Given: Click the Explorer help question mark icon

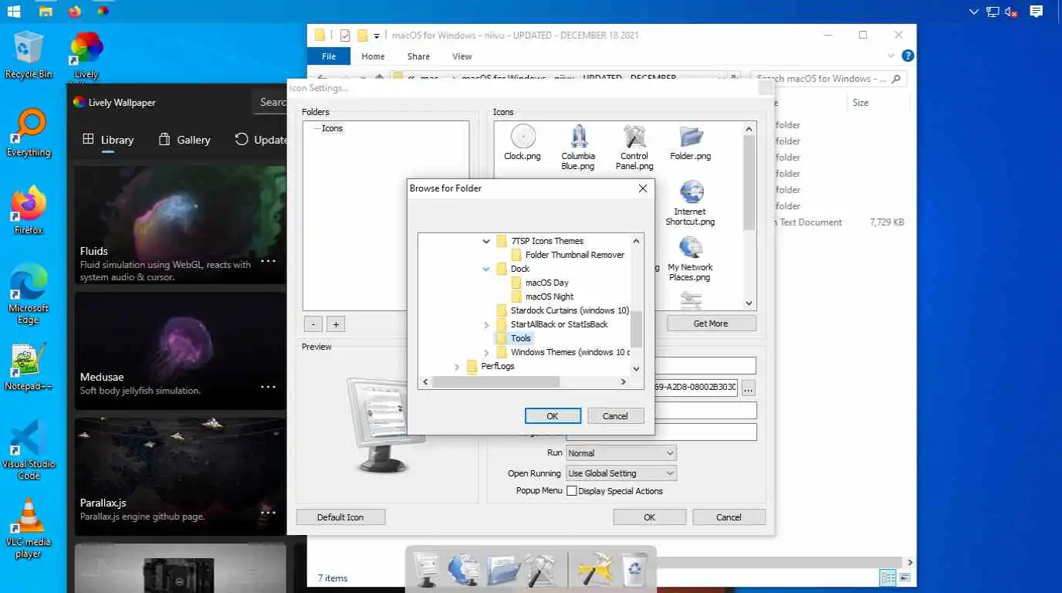Looking at the screenshot, I should pyautogui.click(x=908, y=56).
